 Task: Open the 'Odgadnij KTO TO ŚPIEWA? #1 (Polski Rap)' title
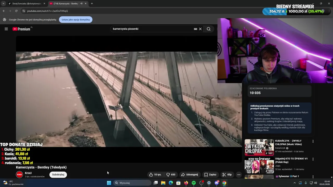(291, 160)
